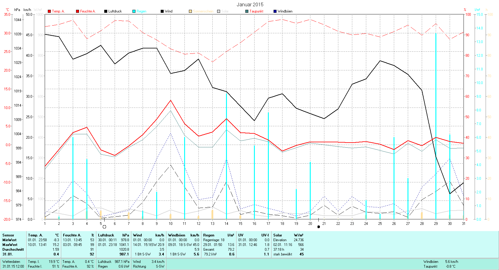Viewport: 499px width, 270px height.
Task: Click the 'Windböen' legend label at top
Action: (285, 11)
